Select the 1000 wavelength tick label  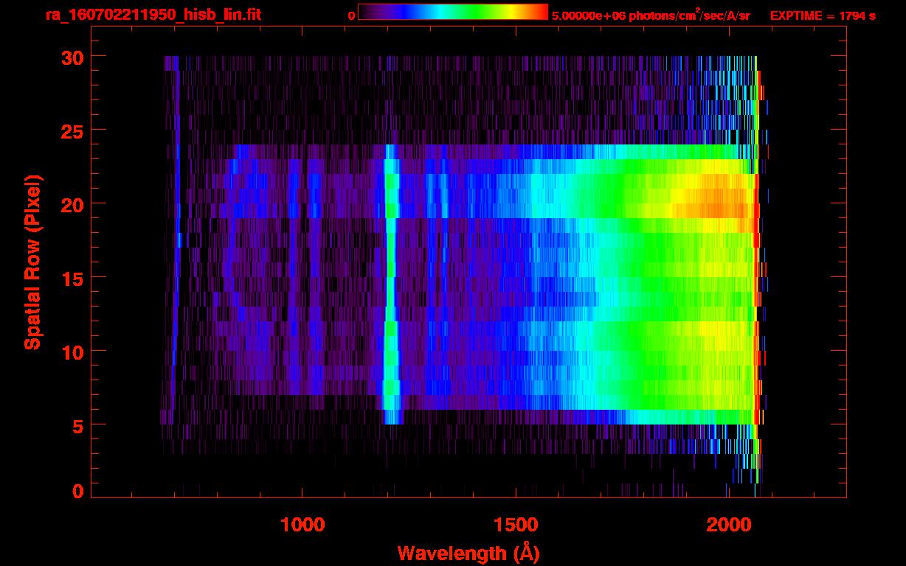pyautogui.click(x=302, y=525)
